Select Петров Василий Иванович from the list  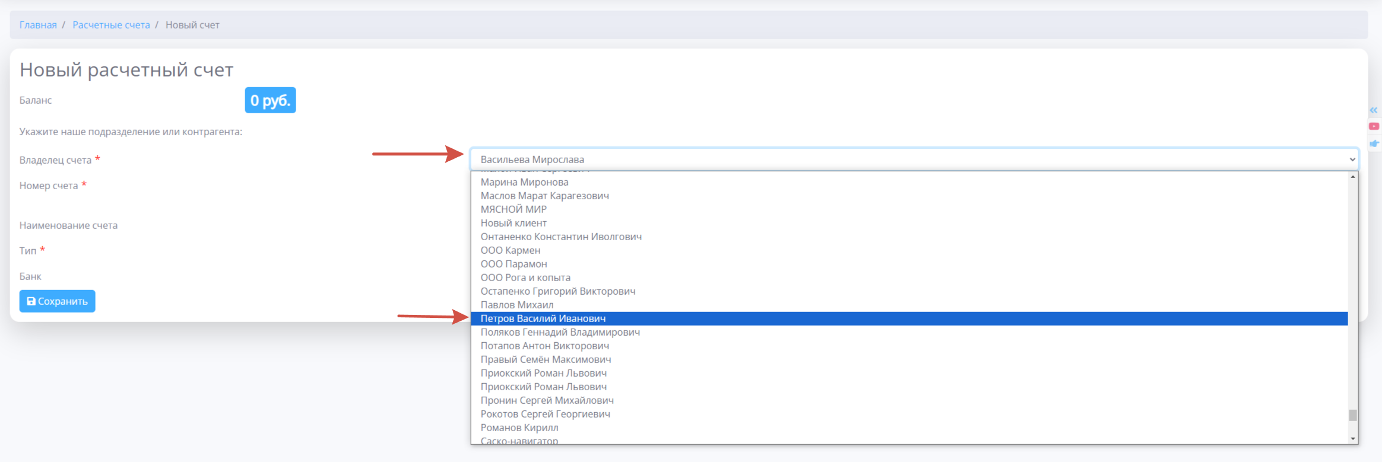point(543,318)
